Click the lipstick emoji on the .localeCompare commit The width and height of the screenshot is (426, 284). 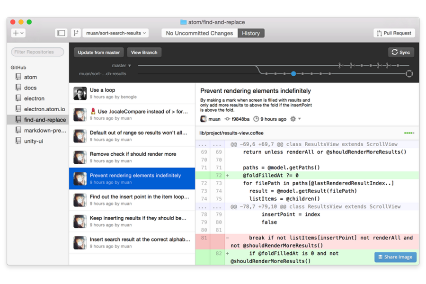pos(93,111)
